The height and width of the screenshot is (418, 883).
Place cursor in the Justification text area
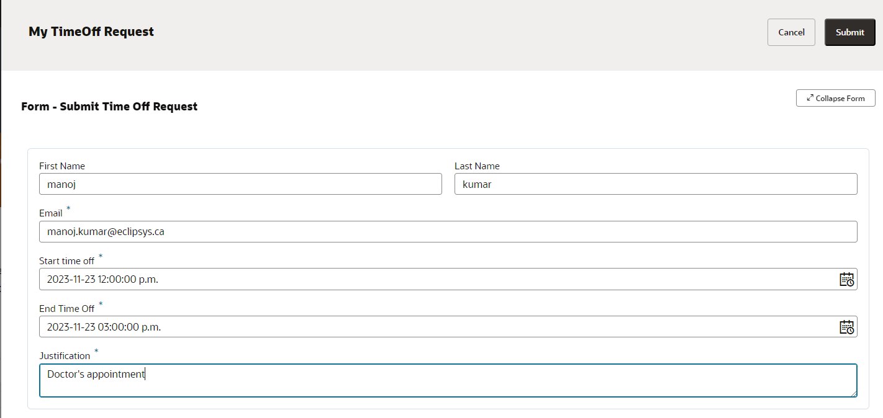click(x=448, y=381)
